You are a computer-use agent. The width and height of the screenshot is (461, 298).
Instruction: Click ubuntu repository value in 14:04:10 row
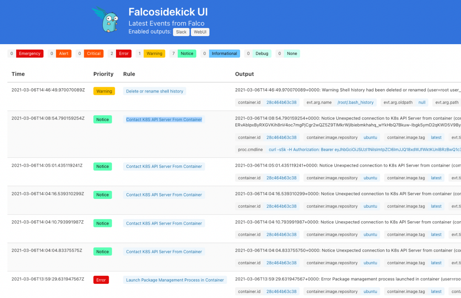click(x=370, y=235)
